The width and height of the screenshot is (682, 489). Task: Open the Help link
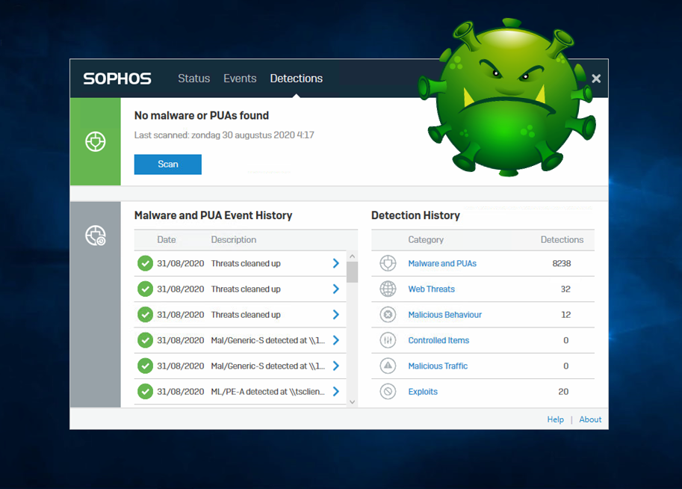[555, 419]
